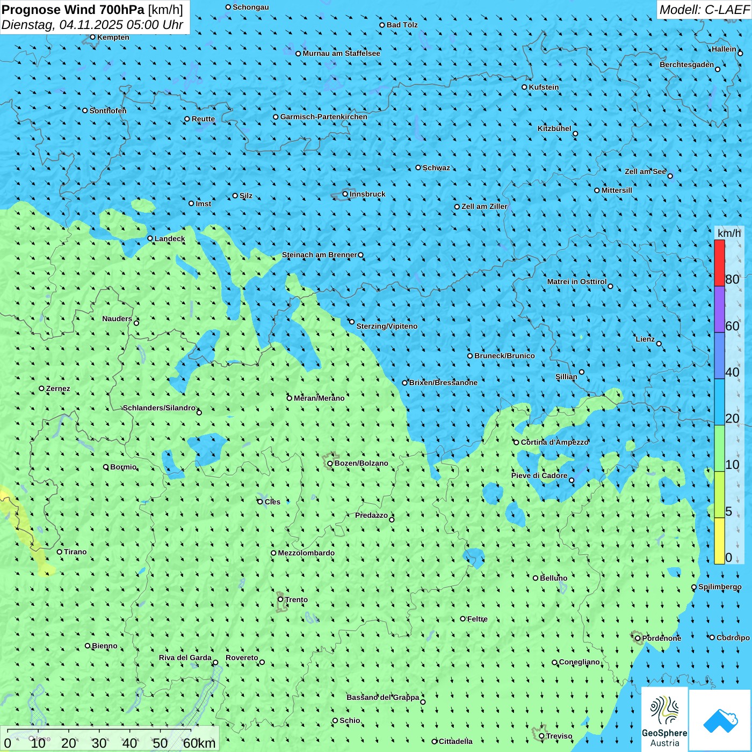The width and height of the screenshot is (752, 752).
Task: Click the Innsbruck city marker
Action: click(345, 194)
